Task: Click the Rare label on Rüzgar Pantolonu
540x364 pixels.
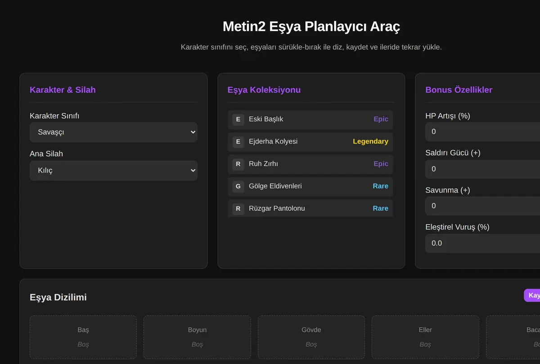Action: coord(380,208)
